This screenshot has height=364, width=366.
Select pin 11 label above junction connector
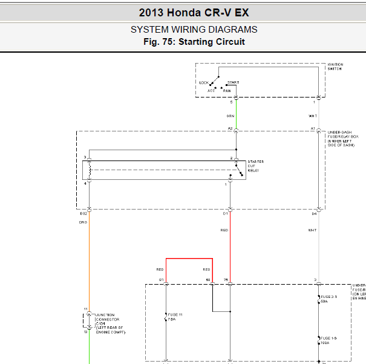point(86,309)
